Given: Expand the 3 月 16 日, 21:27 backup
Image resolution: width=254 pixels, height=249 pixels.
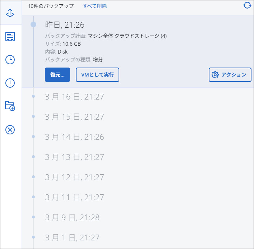Looking at the screenshot, I should [74, 97].
